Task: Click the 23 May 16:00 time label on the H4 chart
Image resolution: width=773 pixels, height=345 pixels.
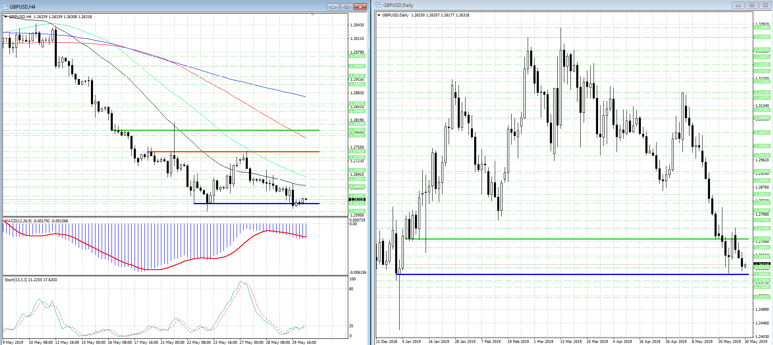Action: point(225,342)
